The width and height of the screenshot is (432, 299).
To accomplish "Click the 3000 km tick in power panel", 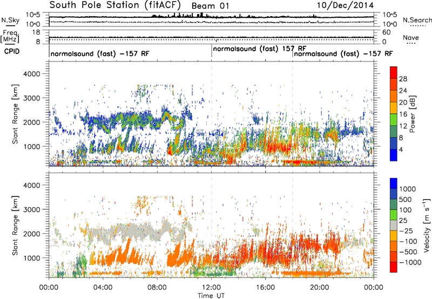I will tap(31, 98).
